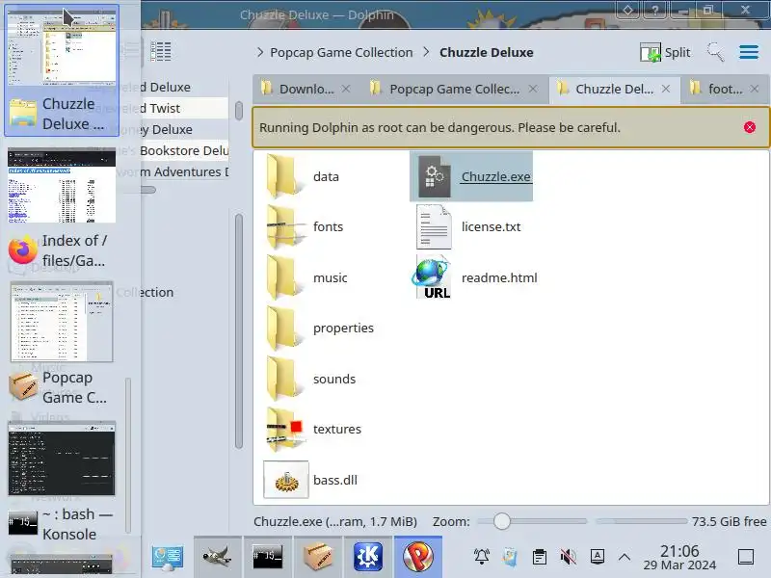This screenshot has height=578, width=771.
Task: Select the Chuzzle.exe executable
Action: pyautogui.click(x=471, y=176)
